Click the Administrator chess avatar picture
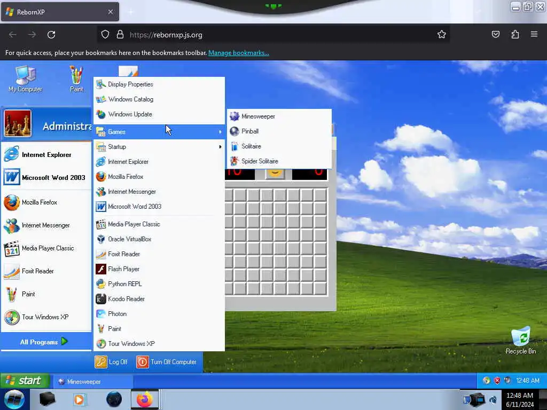The image size is (547, 410). pos(18,123)
